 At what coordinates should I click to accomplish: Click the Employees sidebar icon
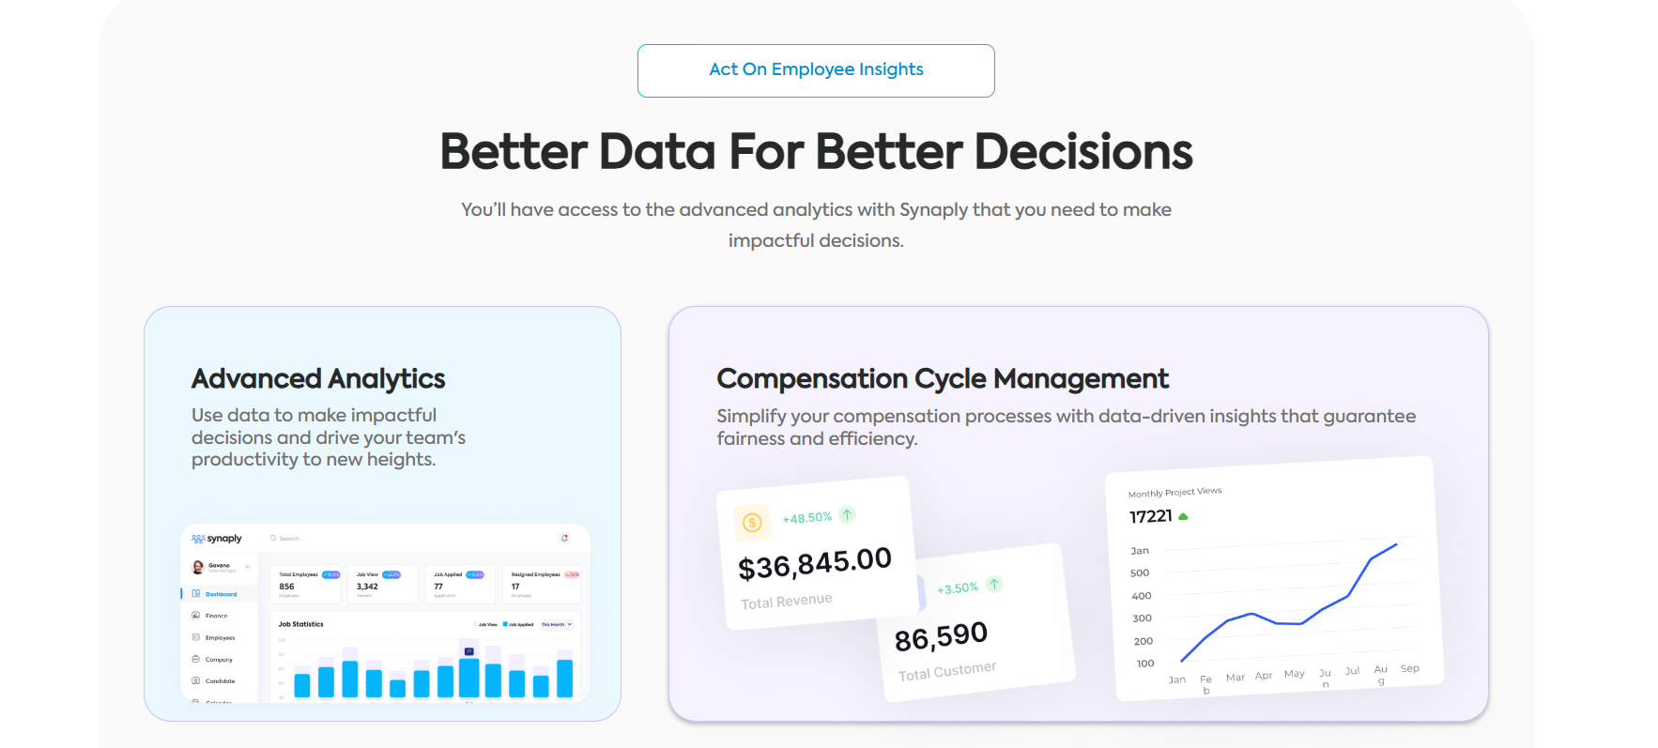point(196,637)
